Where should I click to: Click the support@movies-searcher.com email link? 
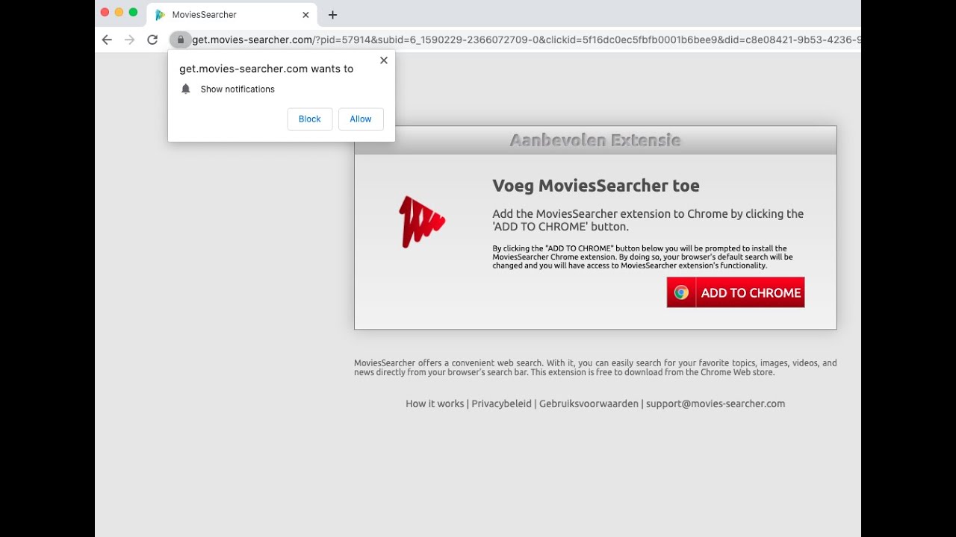pyautogui.click(x=716, y=403)
